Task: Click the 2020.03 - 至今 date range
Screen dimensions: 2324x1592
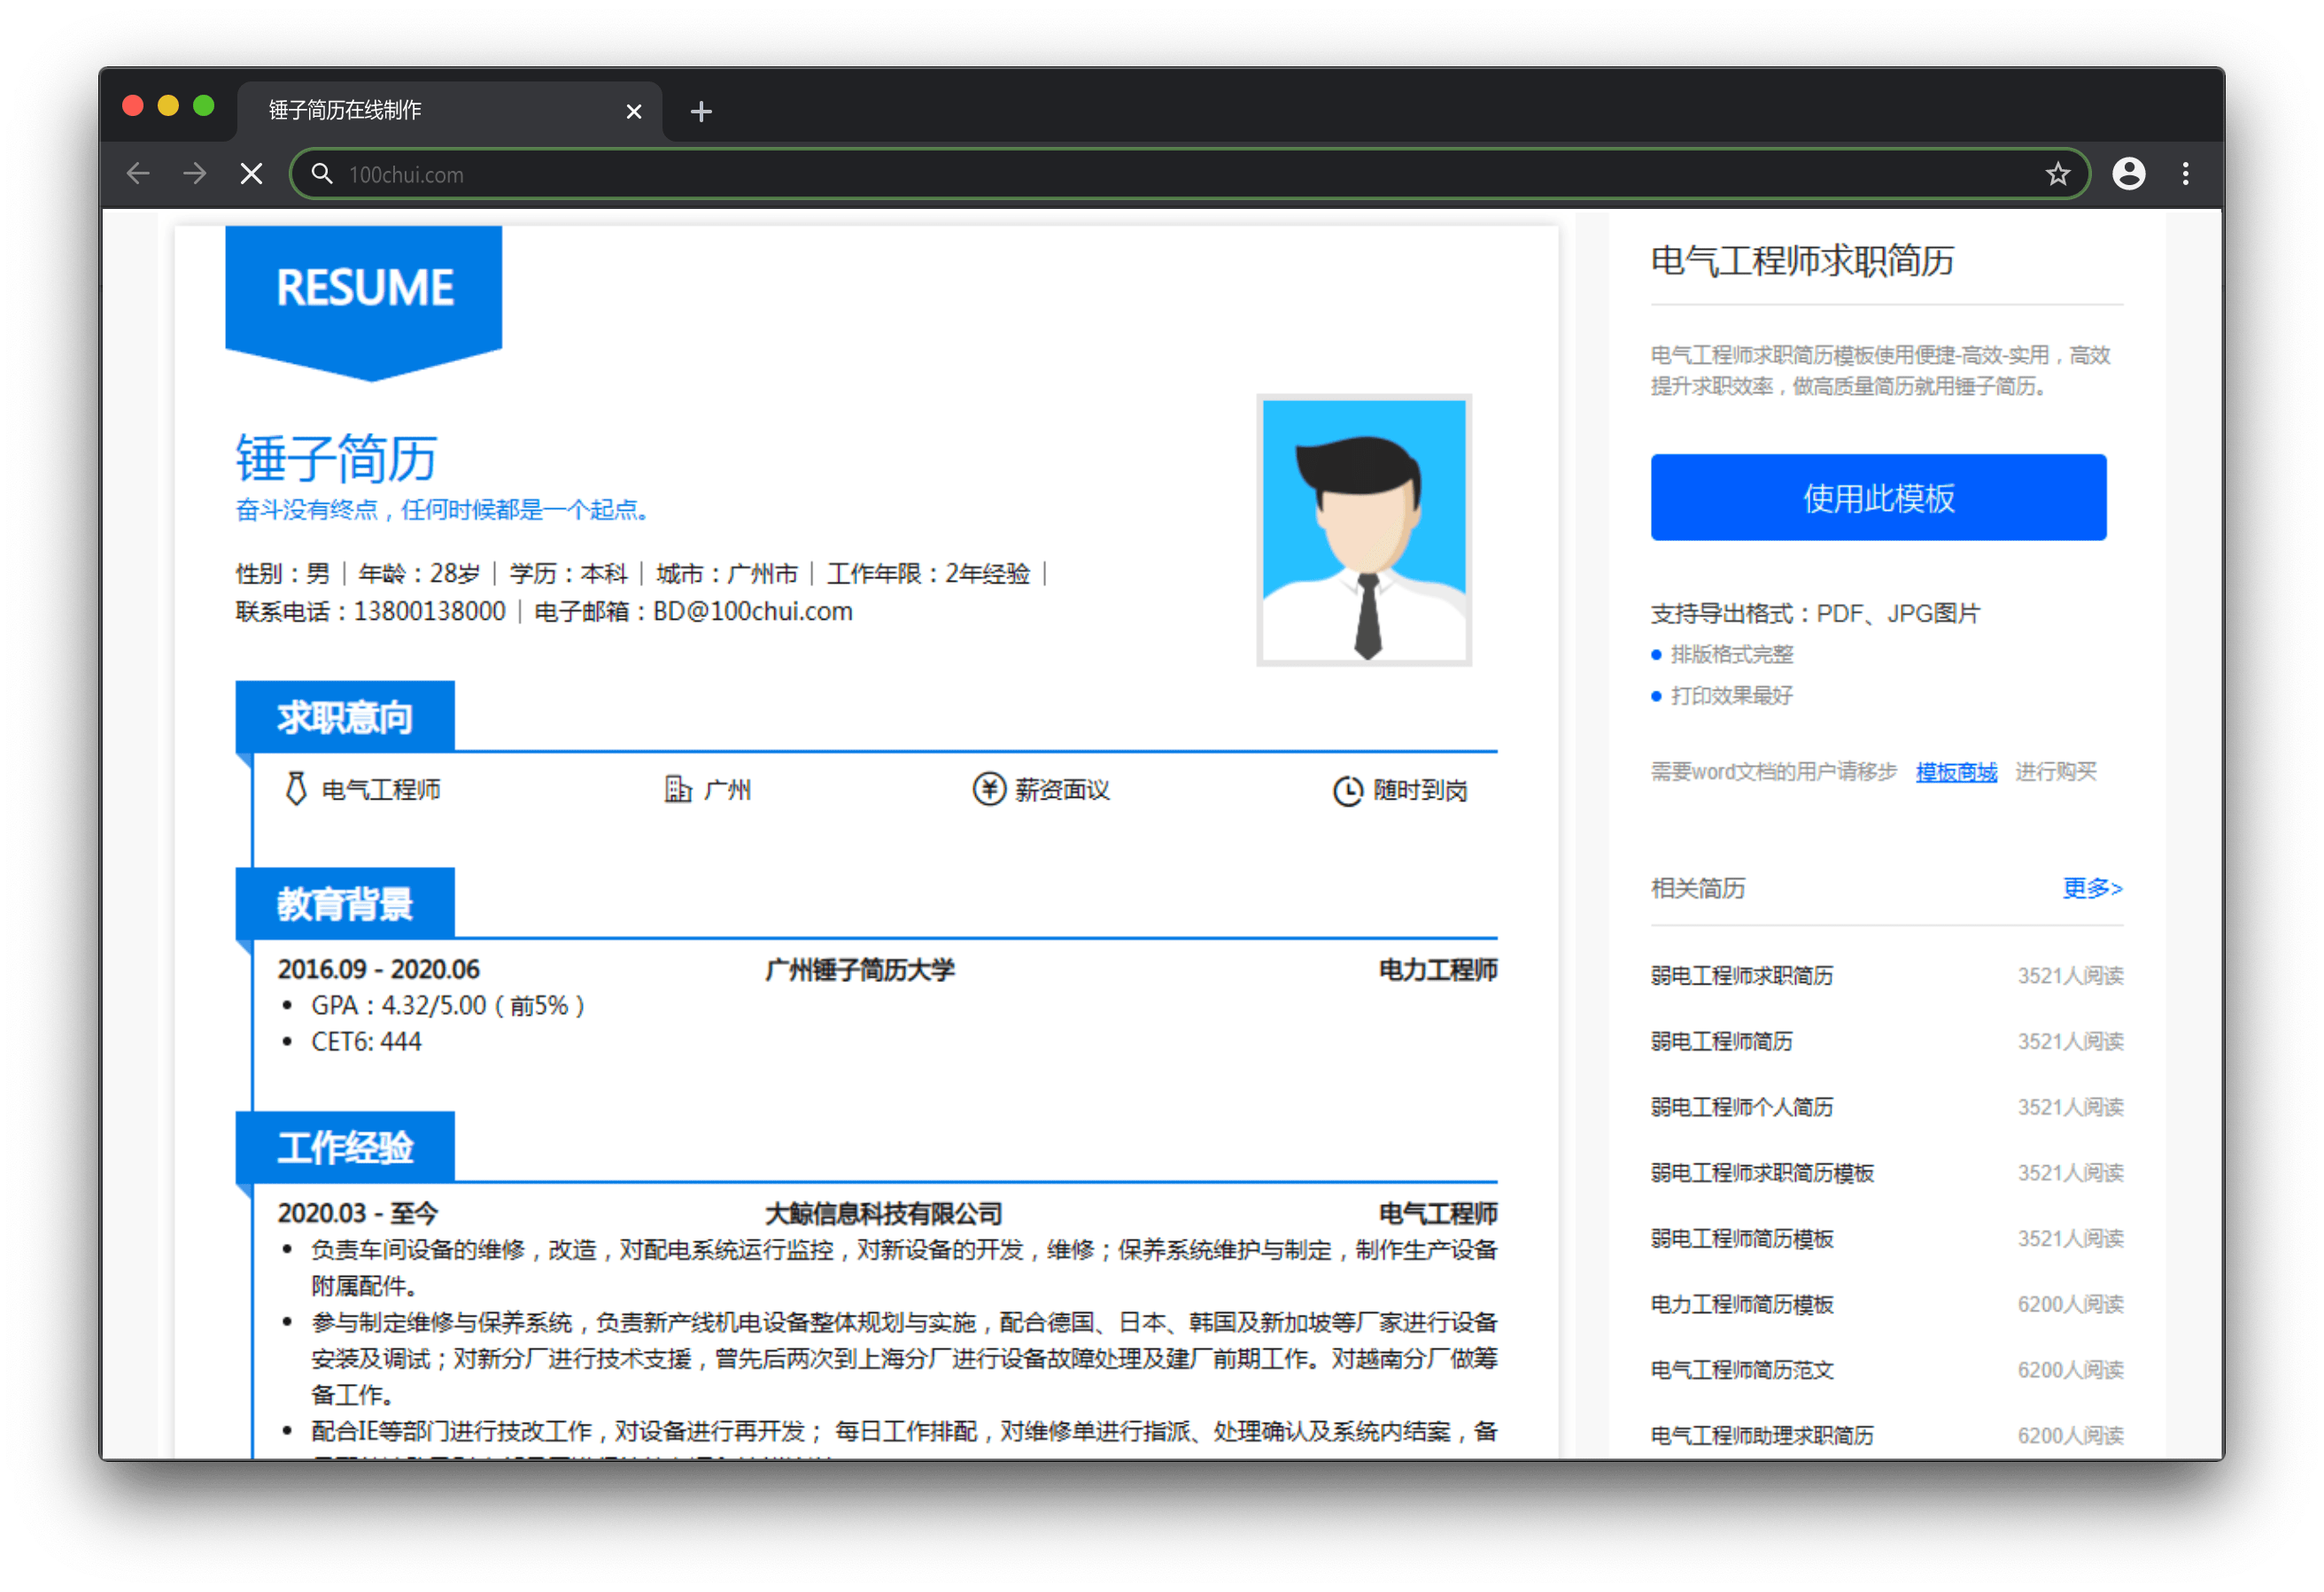Action: coord(358,1213)
